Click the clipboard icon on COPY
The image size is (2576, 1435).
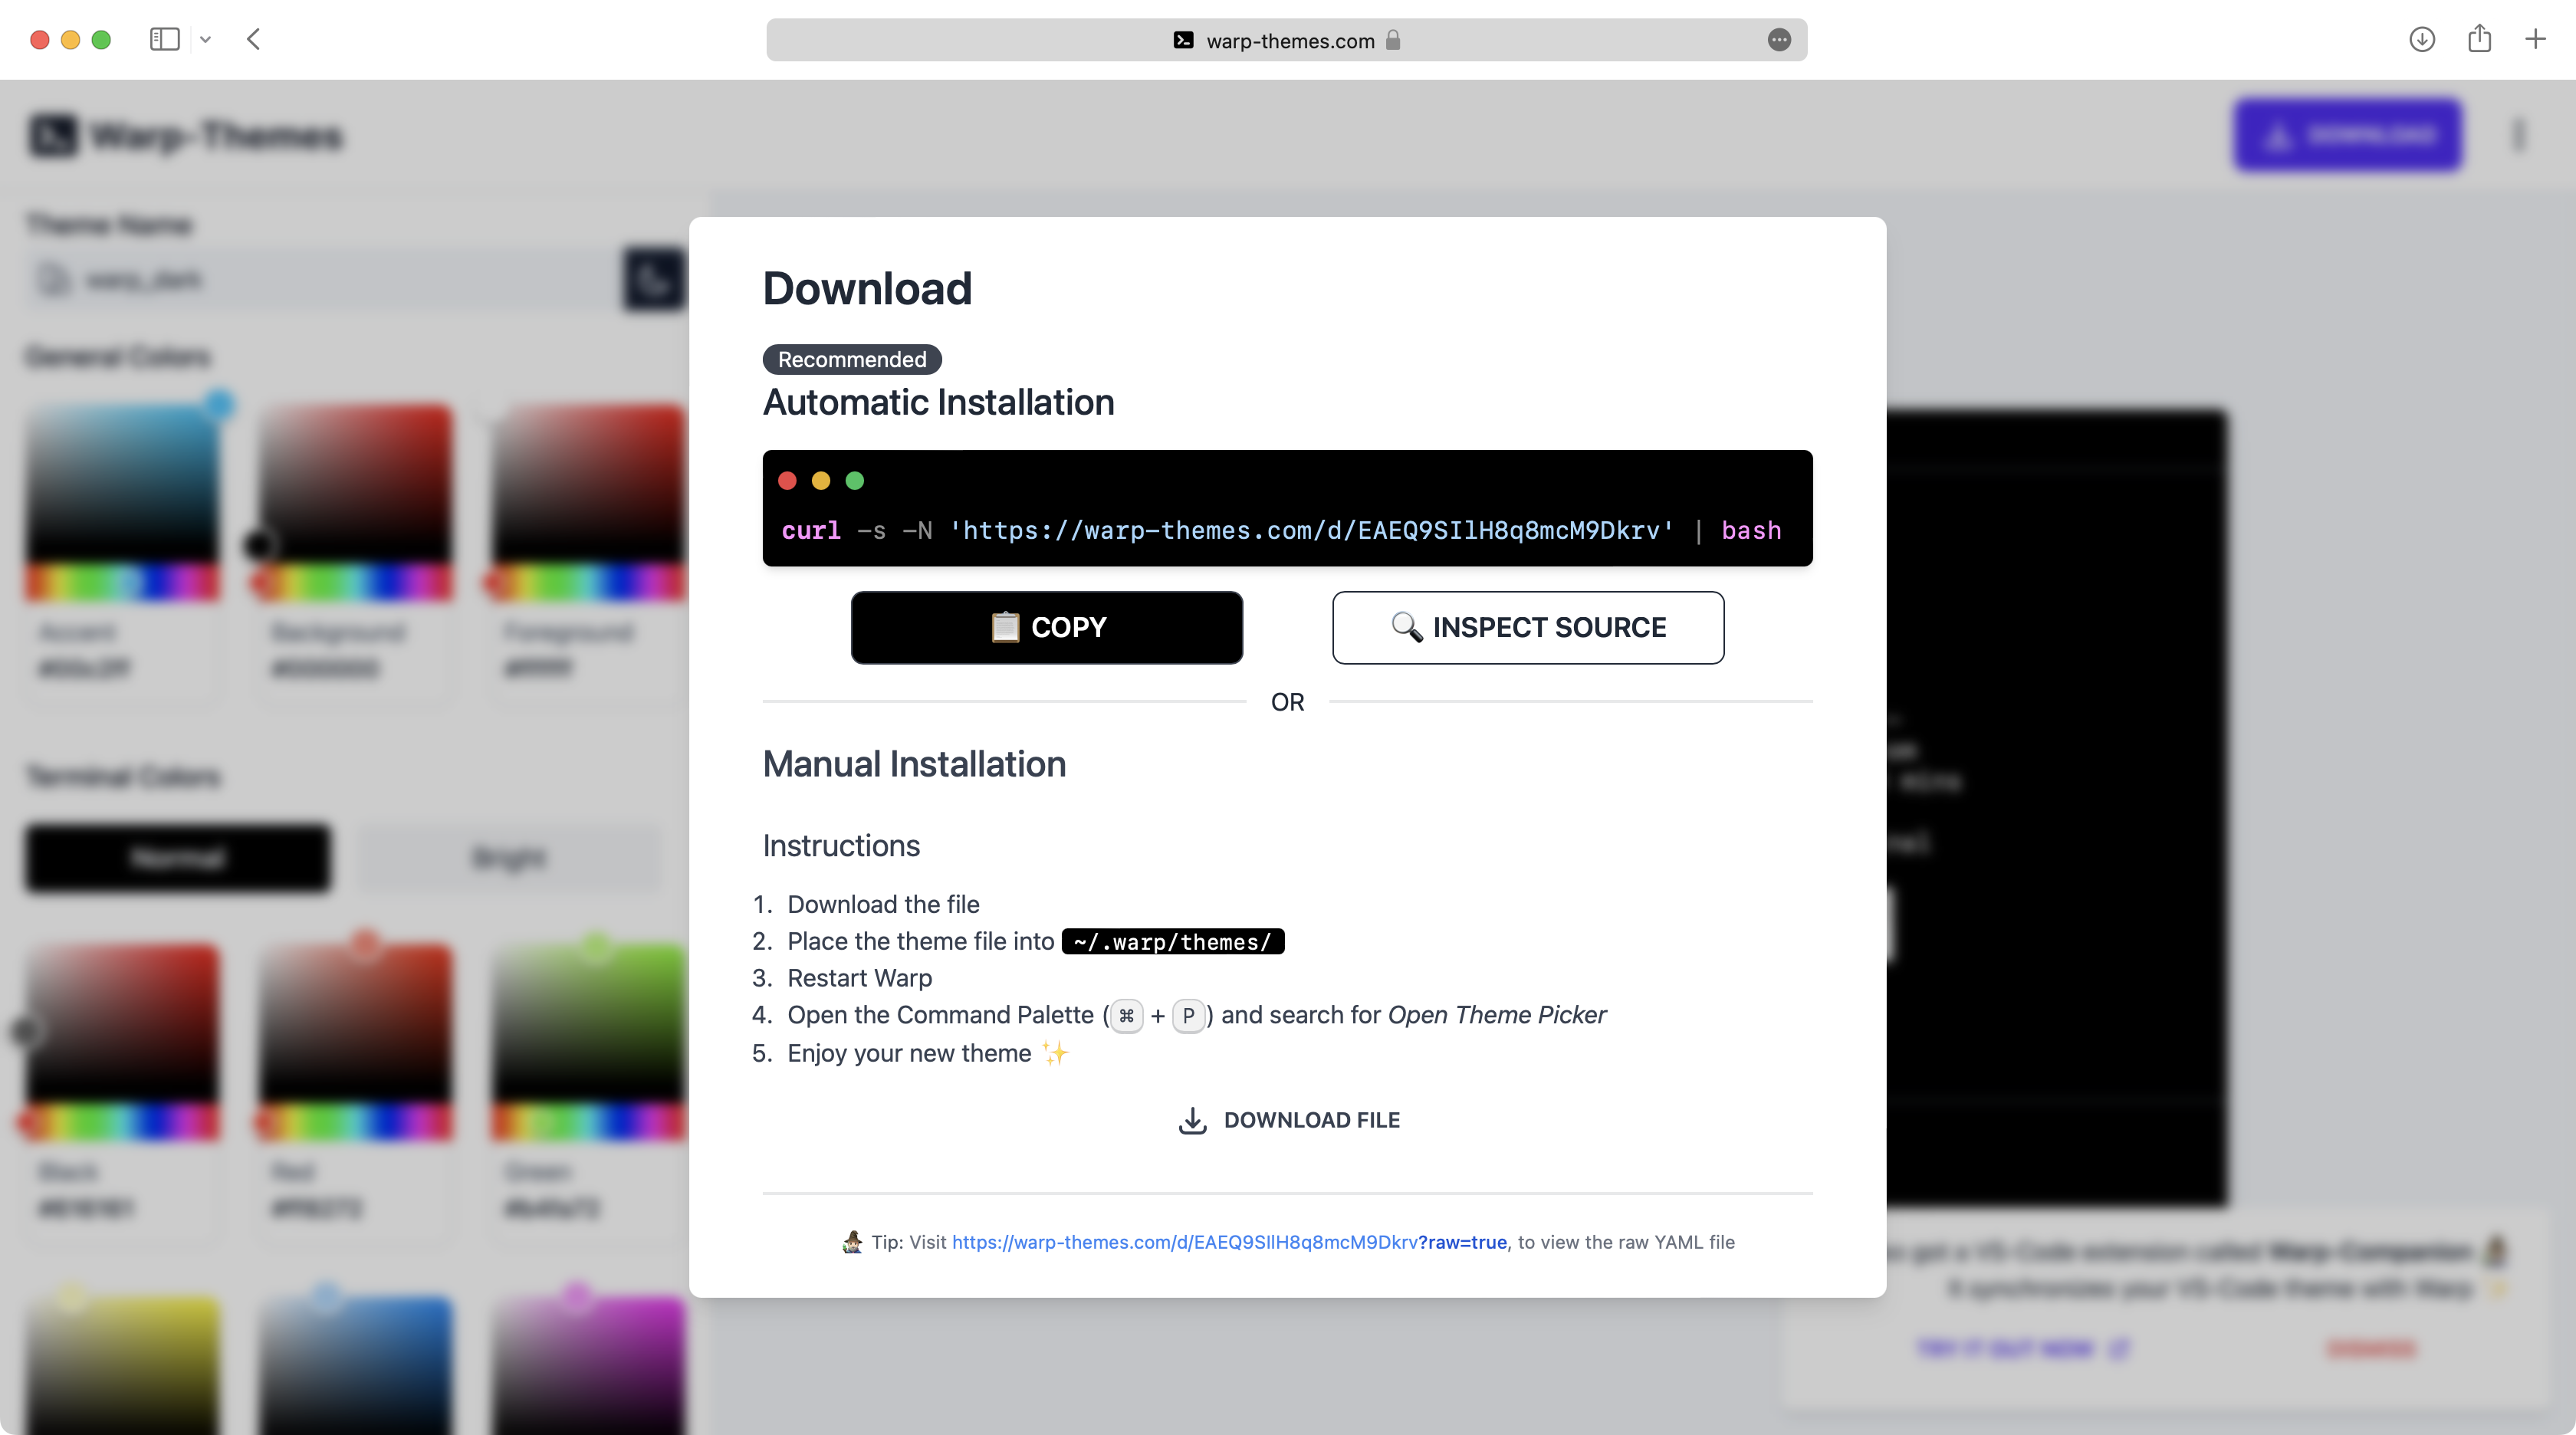1005,627
